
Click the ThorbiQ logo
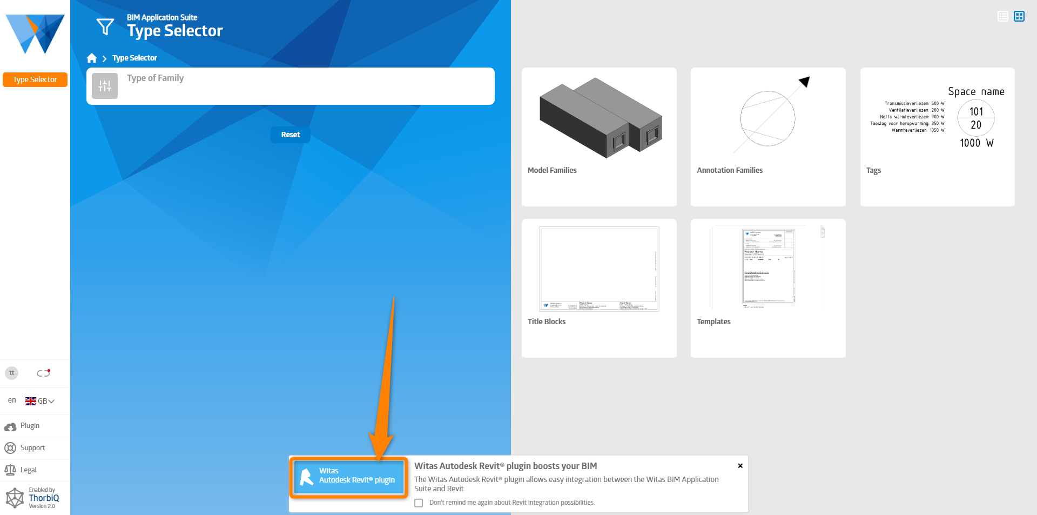click(32, 498)
